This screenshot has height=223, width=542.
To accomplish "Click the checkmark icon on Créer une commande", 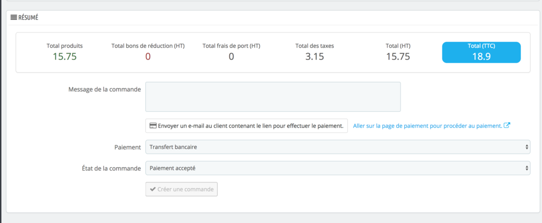I will click(153, 189).
